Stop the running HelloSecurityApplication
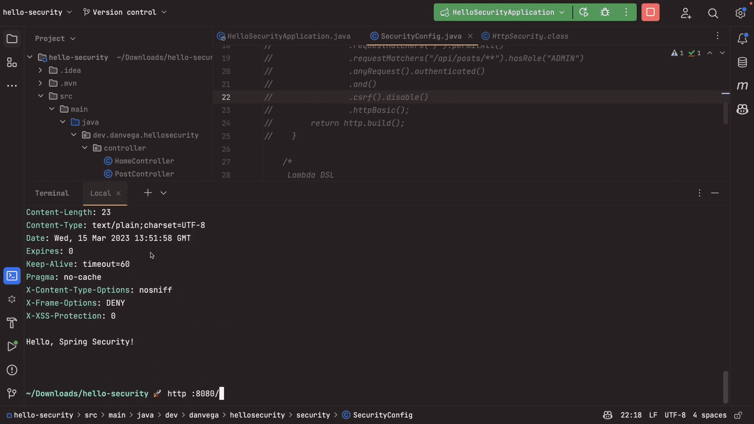 [650, 12]
